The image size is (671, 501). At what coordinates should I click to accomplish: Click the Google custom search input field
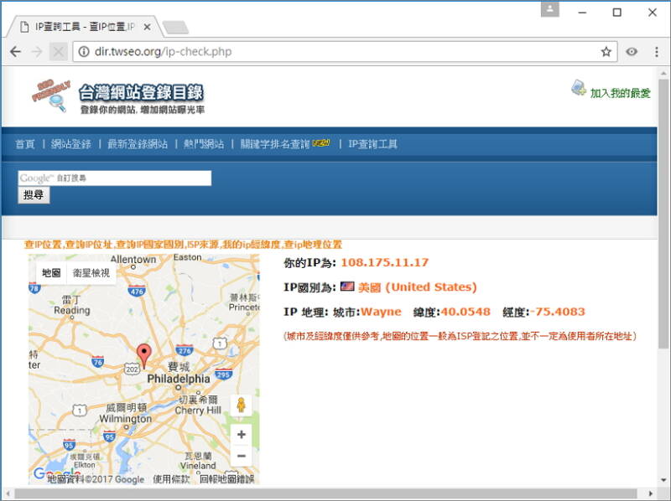pyautogui.click(x=114, y=178)
